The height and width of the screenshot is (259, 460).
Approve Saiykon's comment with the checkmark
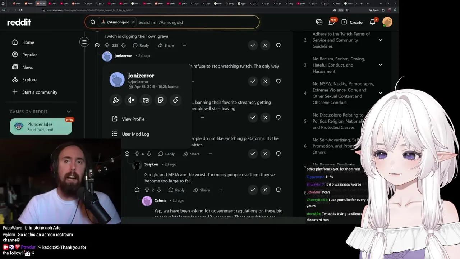tap(253, 190)
